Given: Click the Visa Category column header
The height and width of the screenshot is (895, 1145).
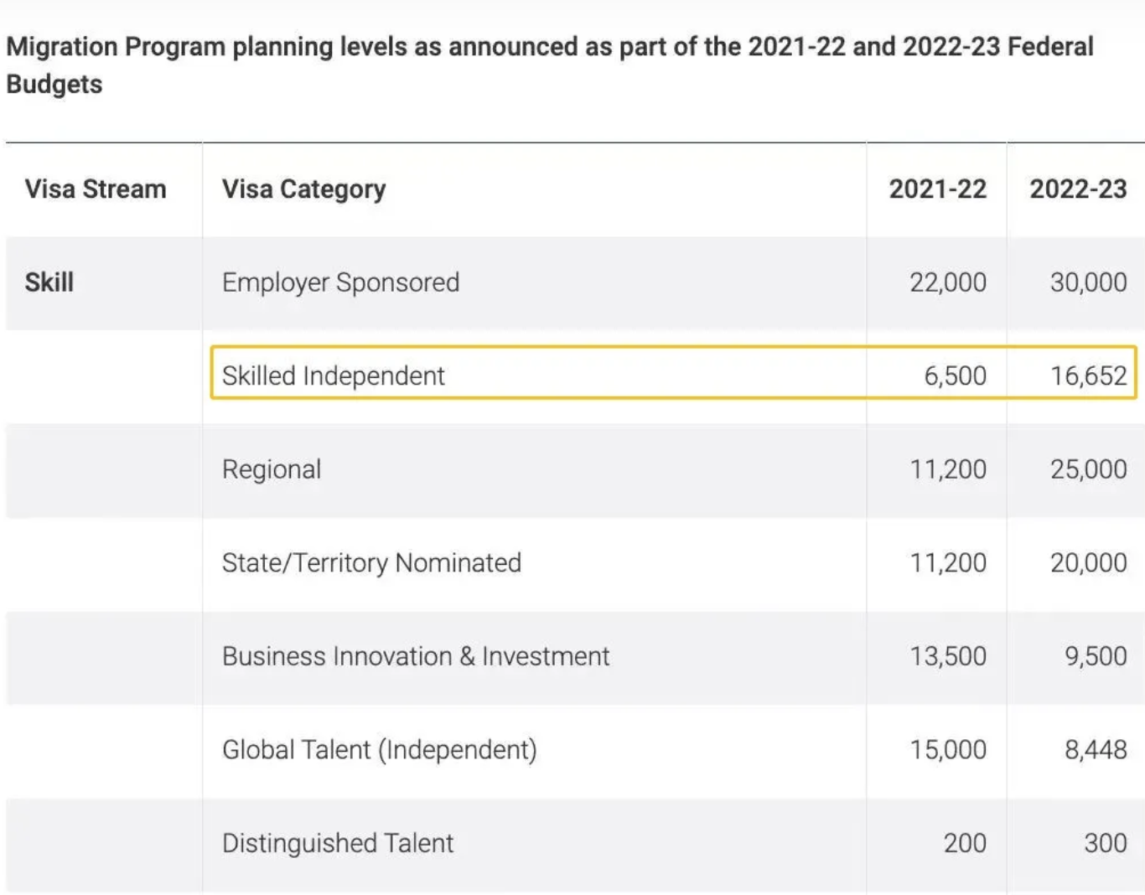Looking at the screenshot, I should click(x=303, y=189).
